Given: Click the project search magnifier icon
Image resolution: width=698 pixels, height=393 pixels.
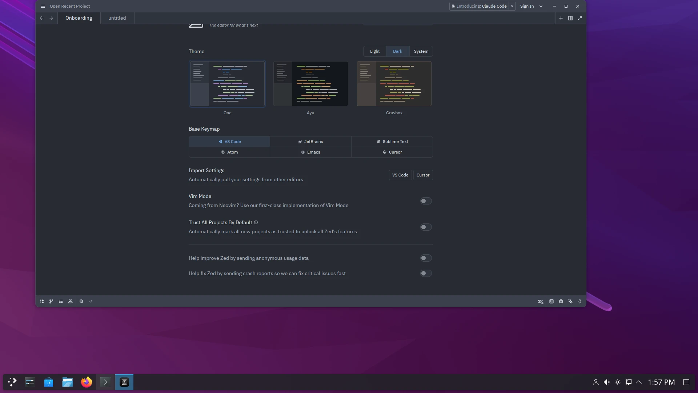Looking at the screenshot, I should coord(81,301).
